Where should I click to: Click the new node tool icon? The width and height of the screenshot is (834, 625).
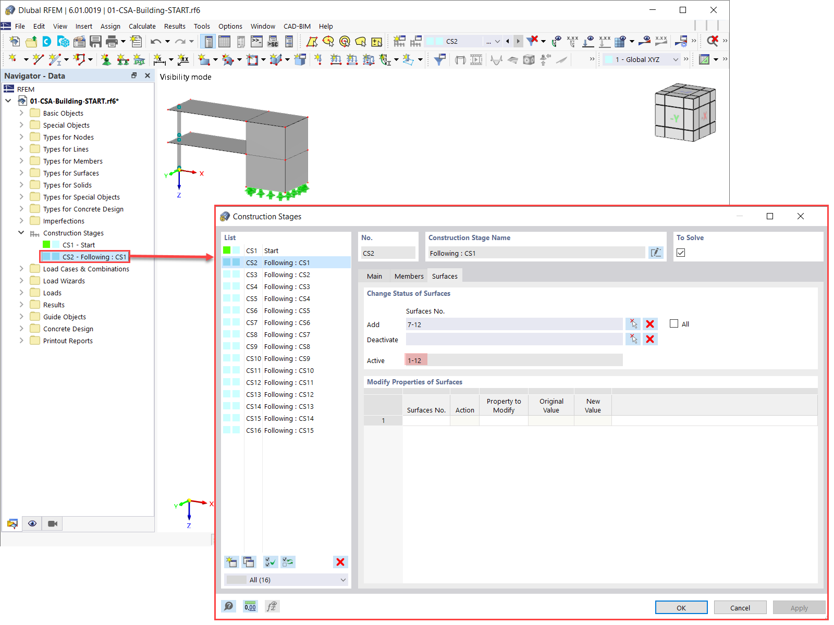pos(13,59)
